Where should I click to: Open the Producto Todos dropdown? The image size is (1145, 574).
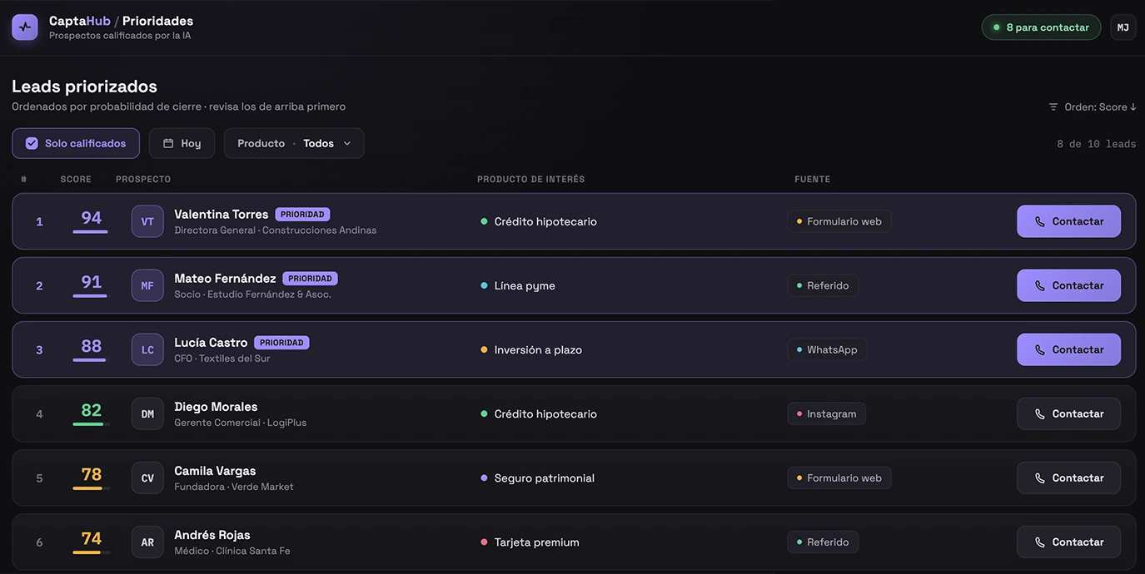coord(294,143)
